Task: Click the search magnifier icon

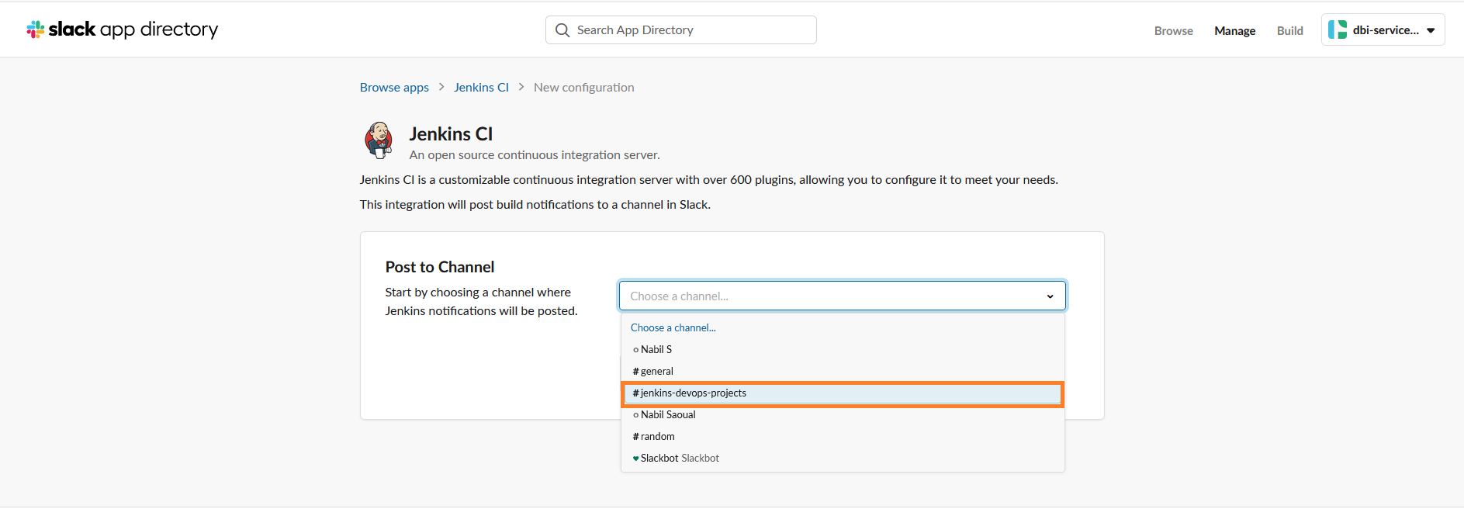Action: point(562,30)
